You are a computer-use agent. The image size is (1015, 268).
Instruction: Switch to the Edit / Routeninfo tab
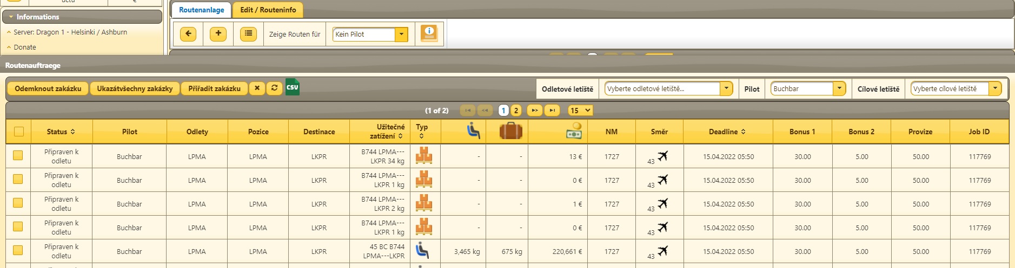click(268, 10)
